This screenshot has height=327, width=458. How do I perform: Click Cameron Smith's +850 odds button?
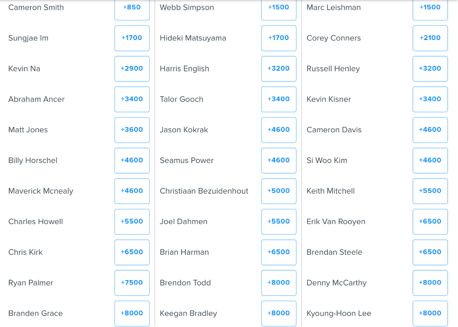pyautogui.click(x=132, y=8)
